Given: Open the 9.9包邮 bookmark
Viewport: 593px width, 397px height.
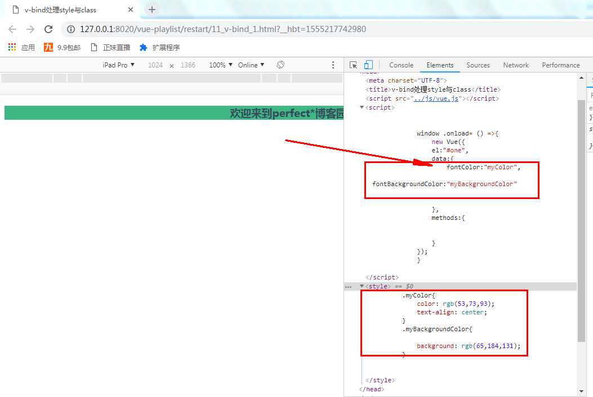Looking at the screenshot, I should coord(63,47).
